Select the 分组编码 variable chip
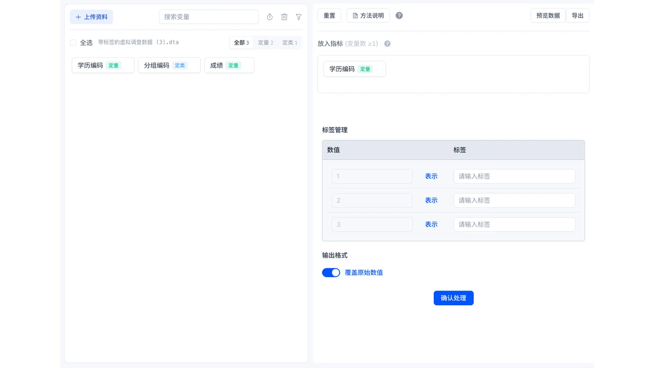Viewport: 654px width, 368px height. [169, 65]
